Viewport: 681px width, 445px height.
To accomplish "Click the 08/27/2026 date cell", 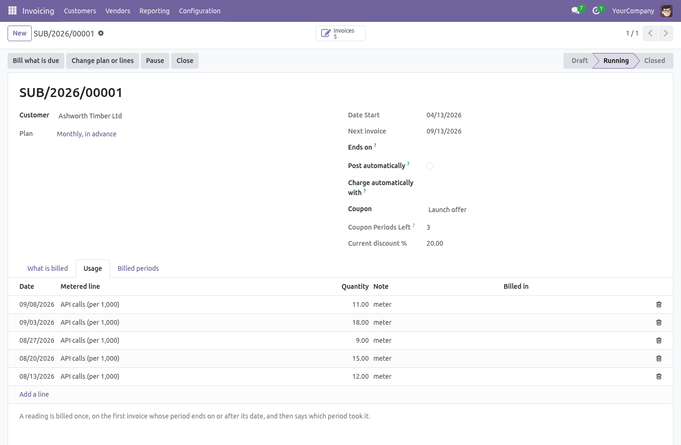I will point(37,340).
